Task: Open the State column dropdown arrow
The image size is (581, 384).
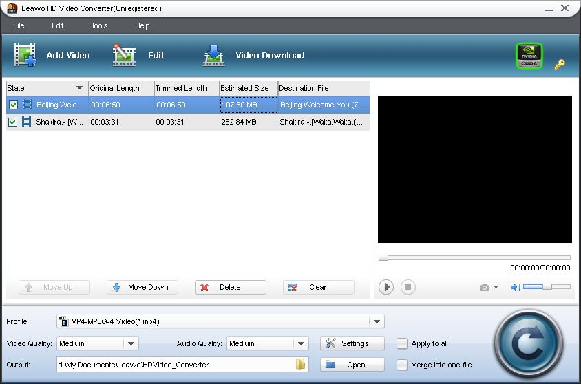Action: (79, 88)
